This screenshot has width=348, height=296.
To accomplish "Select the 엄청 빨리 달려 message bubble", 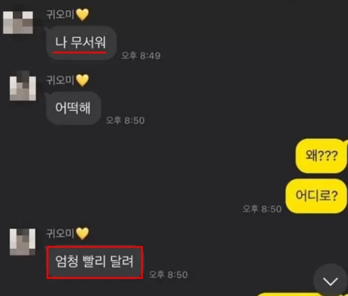I will click(x=94, y=262).
